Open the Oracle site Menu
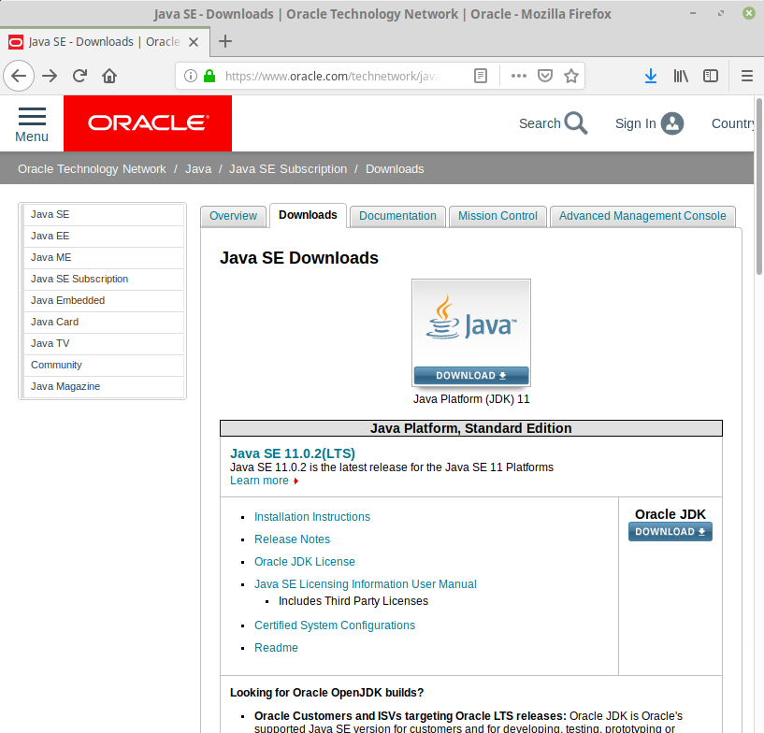This screenshot has width=764, height=733. (32, 124)
